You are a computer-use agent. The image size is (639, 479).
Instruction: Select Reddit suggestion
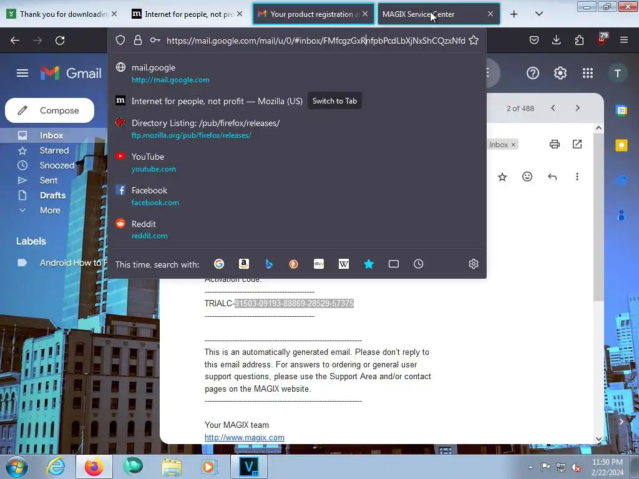(x=296, y=230)
